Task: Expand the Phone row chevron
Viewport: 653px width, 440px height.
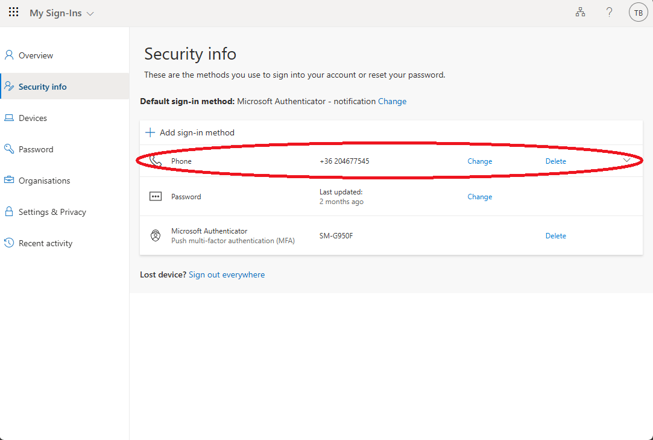Action: click(x=627, y=161)
